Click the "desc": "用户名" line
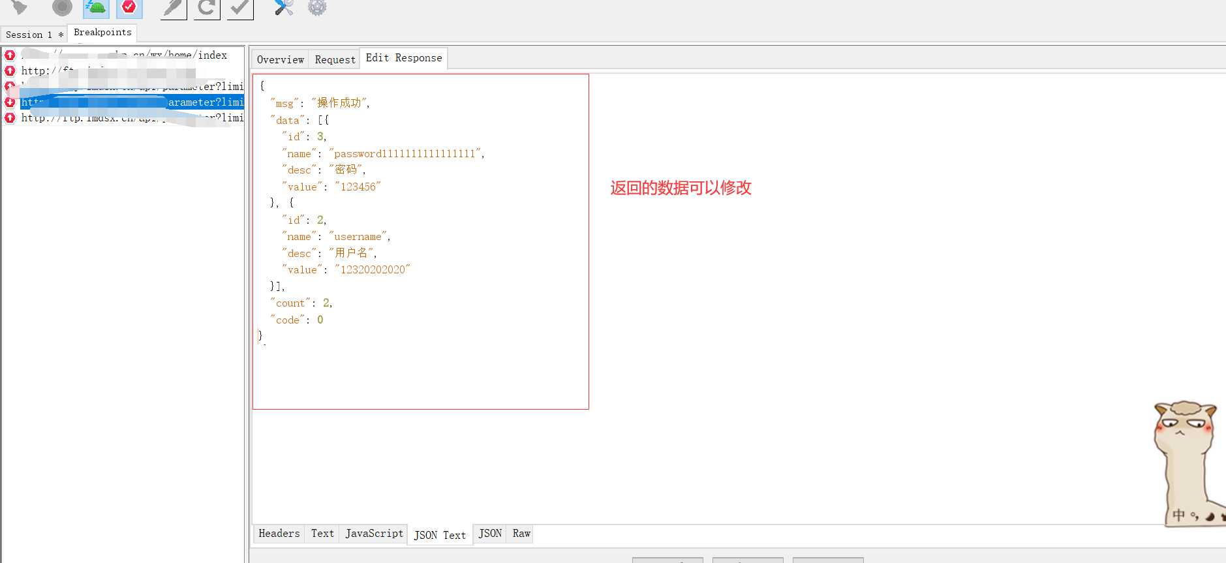Screen dimensions: 1226x563 point(329,253)
